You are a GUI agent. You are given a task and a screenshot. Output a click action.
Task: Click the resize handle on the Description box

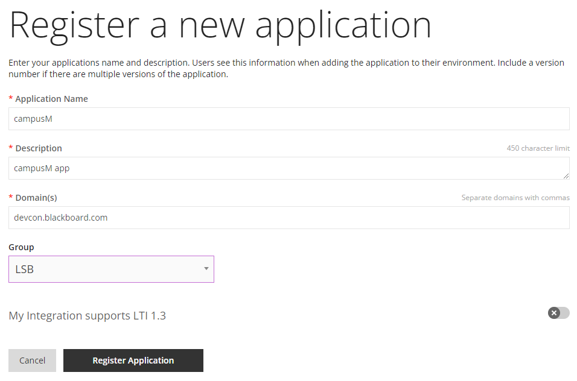(x=566, y=175)
